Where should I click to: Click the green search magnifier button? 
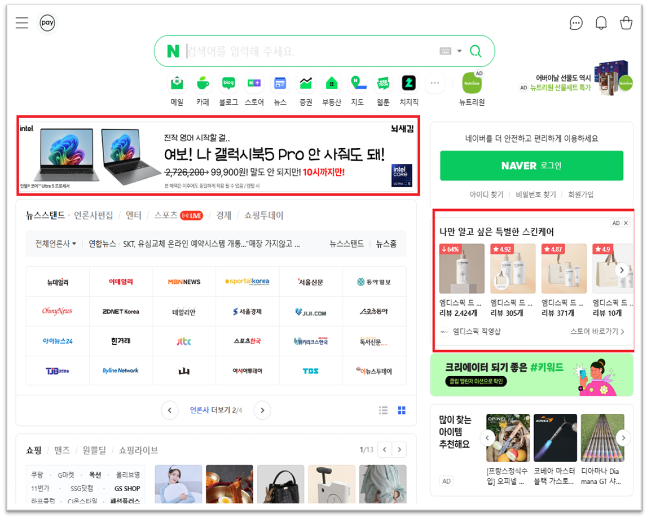(x=476, y=51)
